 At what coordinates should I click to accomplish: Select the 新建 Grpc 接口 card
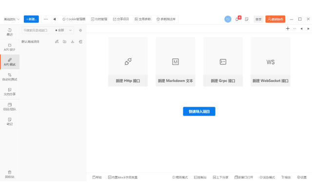223,62
